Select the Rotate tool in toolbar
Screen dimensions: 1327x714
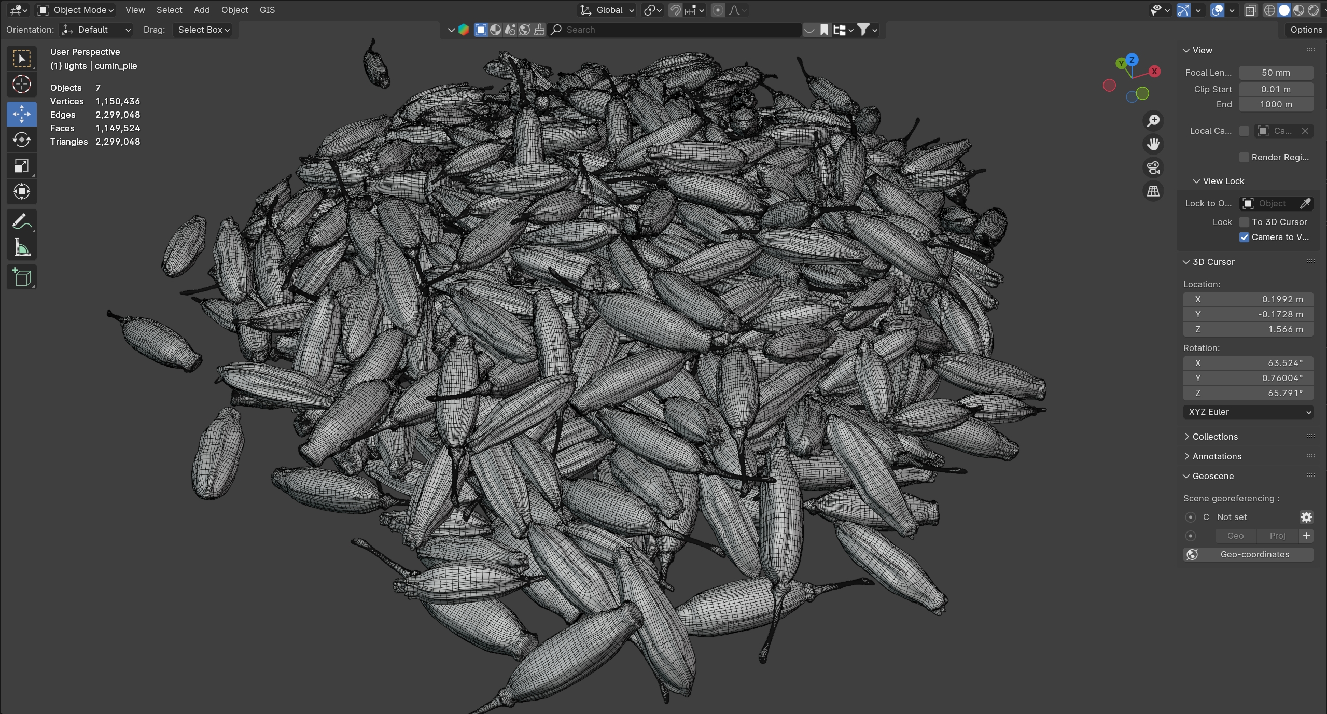click(x=21, y=140)
